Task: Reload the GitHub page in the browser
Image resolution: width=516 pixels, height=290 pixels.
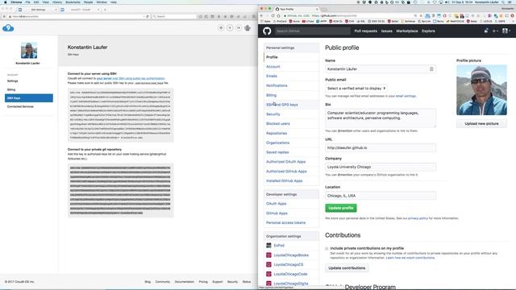Action: (x=273, y=16)
